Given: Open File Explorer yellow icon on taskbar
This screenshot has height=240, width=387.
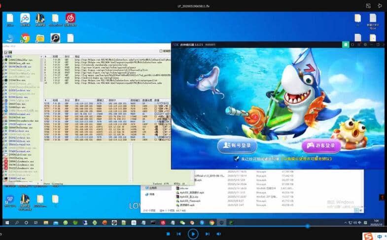Looking at the screenshot, I should [46, 223].
